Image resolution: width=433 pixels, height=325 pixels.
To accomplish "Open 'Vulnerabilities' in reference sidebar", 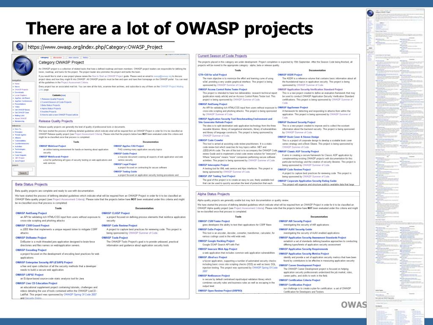I will pos(20,140).
